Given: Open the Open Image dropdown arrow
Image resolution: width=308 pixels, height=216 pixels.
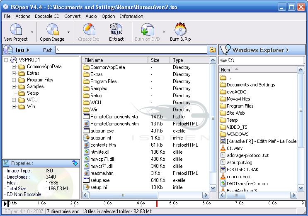Looking at the screenshot, I should [68, 32].
